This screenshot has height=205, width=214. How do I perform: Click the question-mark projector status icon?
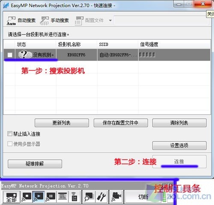point(25,54)
